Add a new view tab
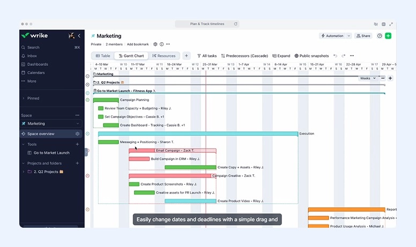 point(186,56)
